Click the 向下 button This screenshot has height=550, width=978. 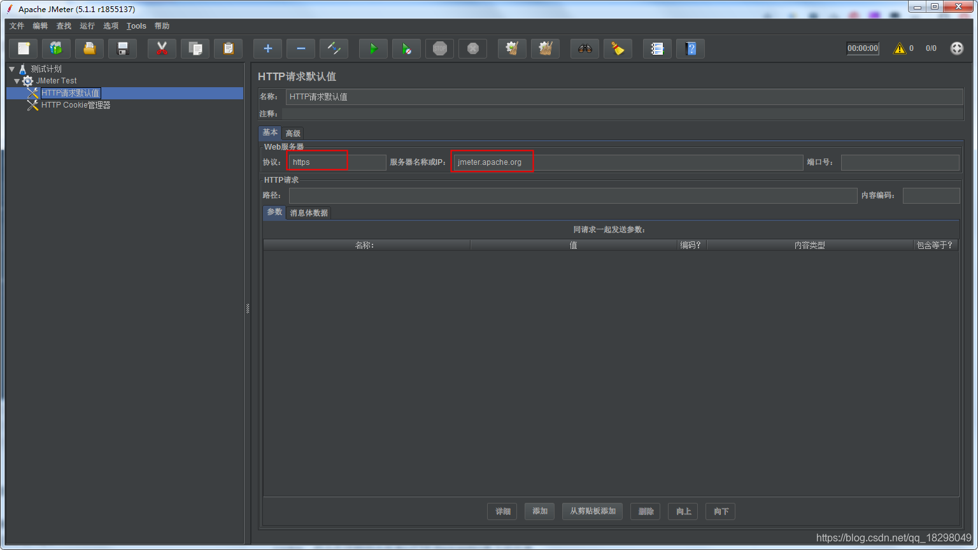(721, 511)
